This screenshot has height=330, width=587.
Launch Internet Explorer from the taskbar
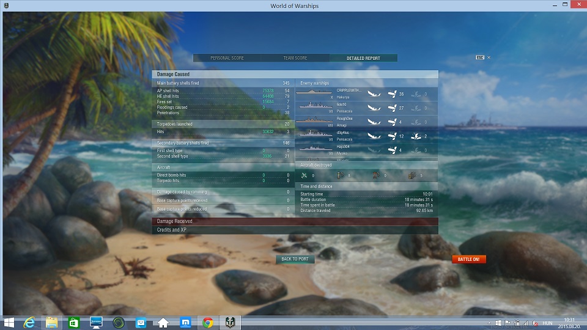29,323
